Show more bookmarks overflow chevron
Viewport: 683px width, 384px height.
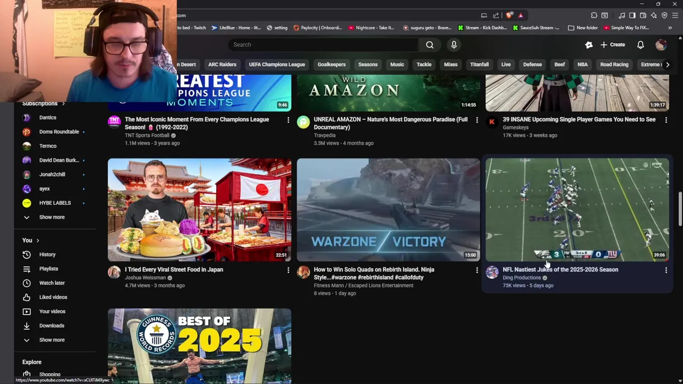[670, 28]
